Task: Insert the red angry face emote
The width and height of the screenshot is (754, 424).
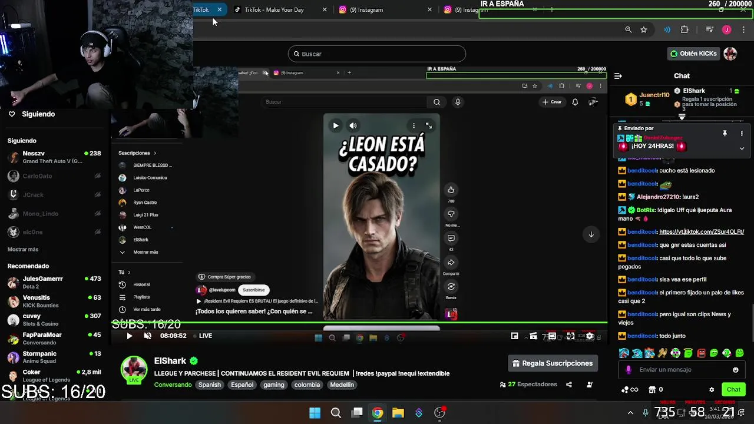Action: [701, 353]
